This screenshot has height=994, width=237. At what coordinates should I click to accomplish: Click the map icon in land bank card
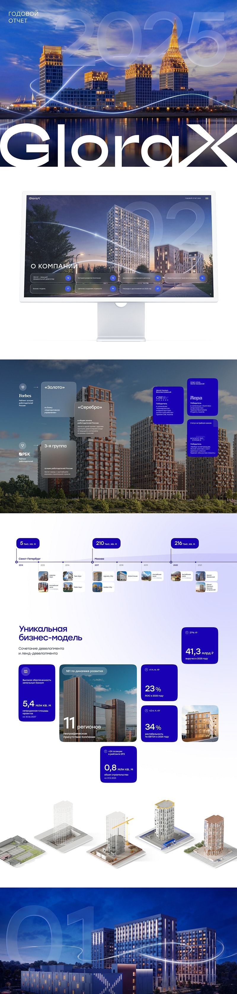[x=26, y=671]
